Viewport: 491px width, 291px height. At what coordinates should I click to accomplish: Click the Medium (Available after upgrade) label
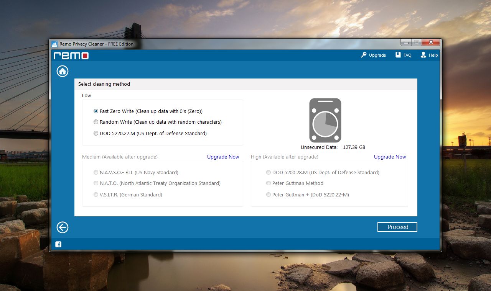pos(120,157)
